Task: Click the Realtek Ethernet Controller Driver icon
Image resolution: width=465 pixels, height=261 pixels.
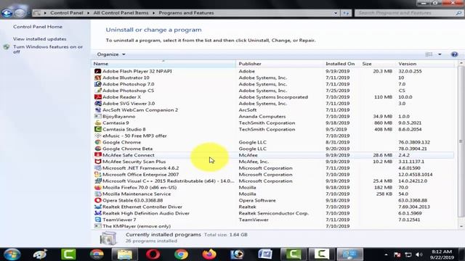Action: click(x=97, y=207)
